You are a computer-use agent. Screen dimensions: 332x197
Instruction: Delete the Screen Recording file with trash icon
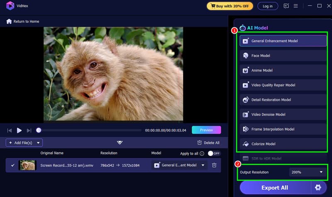(214, 165)
